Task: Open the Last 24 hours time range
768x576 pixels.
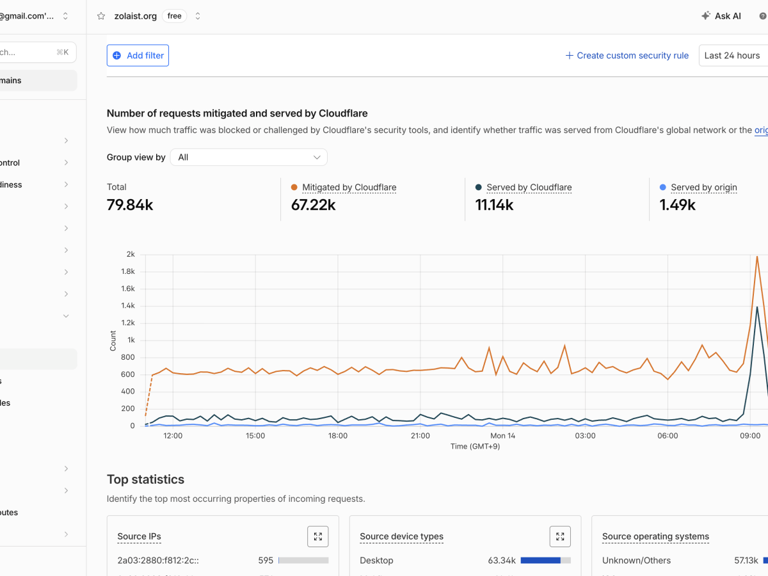Action: [733, 56]
